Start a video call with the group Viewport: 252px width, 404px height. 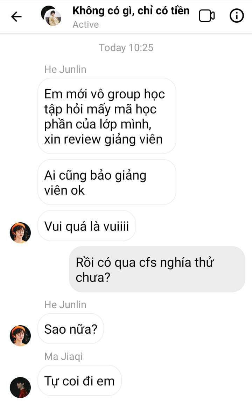(206, 16)
